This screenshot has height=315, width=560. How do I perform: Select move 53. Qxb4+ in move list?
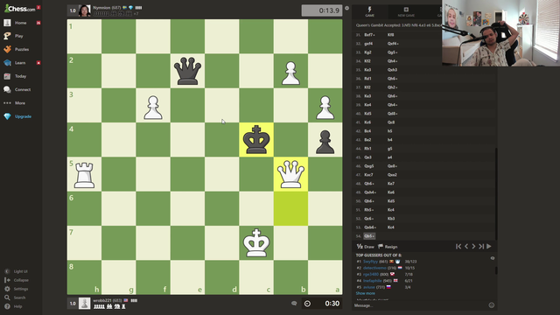[x=370, y=227]
